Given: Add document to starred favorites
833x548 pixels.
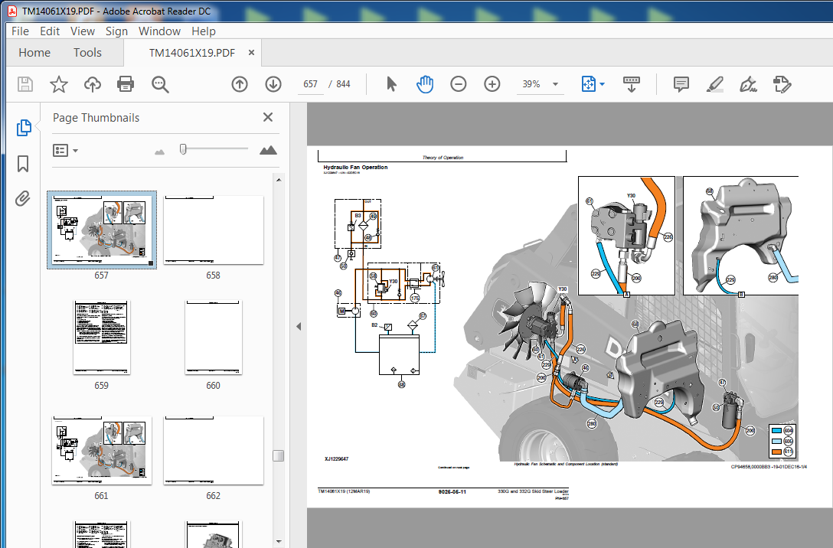Looking at the screenshot, I should [x=59, y=84].
